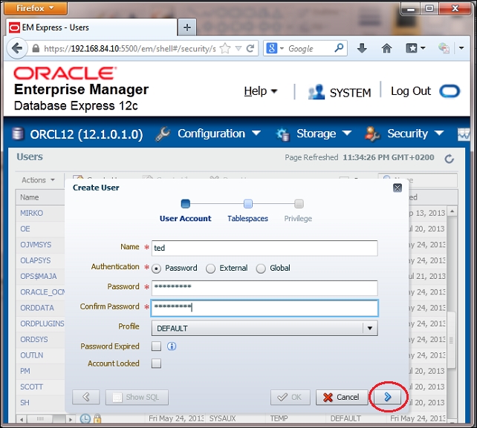Open the bookmarks menu star icon
Viewport: 477px width, 428px height.
(412, 48)
